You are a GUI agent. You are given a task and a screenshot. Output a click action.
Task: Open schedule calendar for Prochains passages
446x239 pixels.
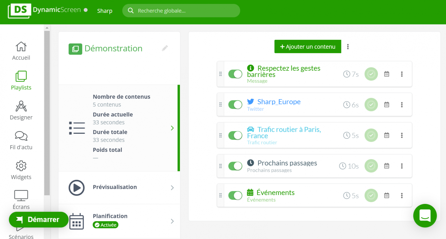(x=387, y=166)
